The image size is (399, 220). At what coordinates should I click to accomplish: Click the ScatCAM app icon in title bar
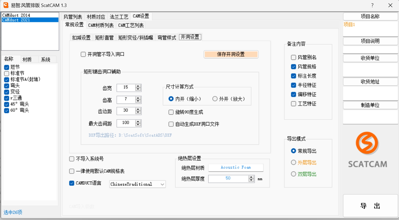pos(6,5)
